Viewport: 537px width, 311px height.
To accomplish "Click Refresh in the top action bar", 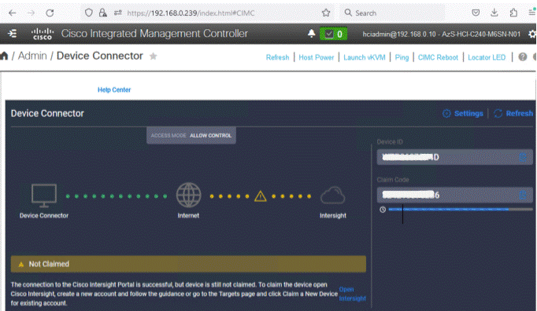I will click(x=277, y=57).
